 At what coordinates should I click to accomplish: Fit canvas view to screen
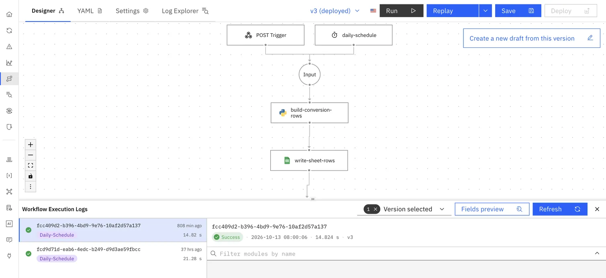[x=31, y=166]
